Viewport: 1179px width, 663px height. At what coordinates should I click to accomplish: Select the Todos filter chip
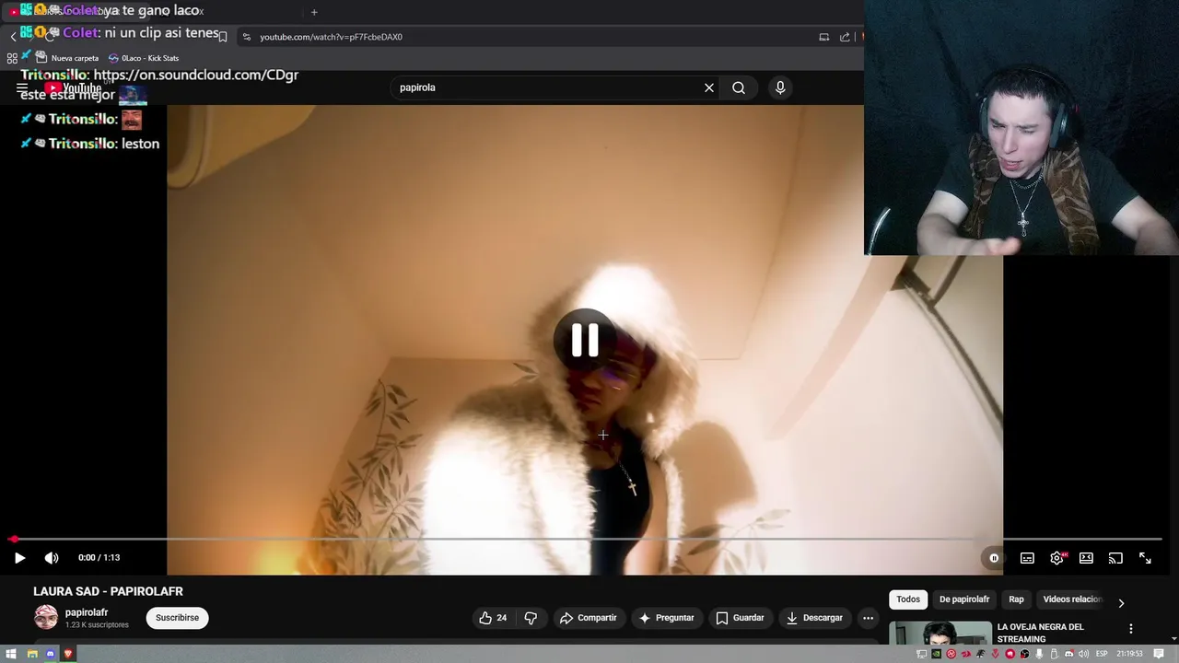pyautogui.click(x=908, y=599)
